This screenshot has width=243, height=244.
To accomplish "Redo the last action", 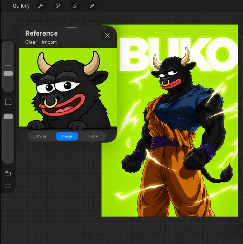I will point(8,186).
